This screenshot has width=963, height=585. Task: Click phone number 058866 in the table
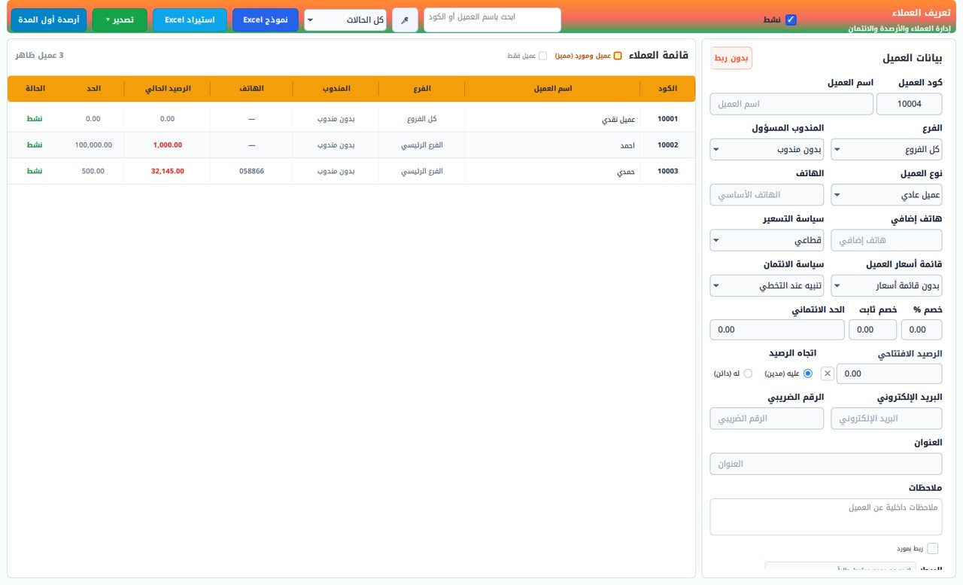click(x=251, y=171)
